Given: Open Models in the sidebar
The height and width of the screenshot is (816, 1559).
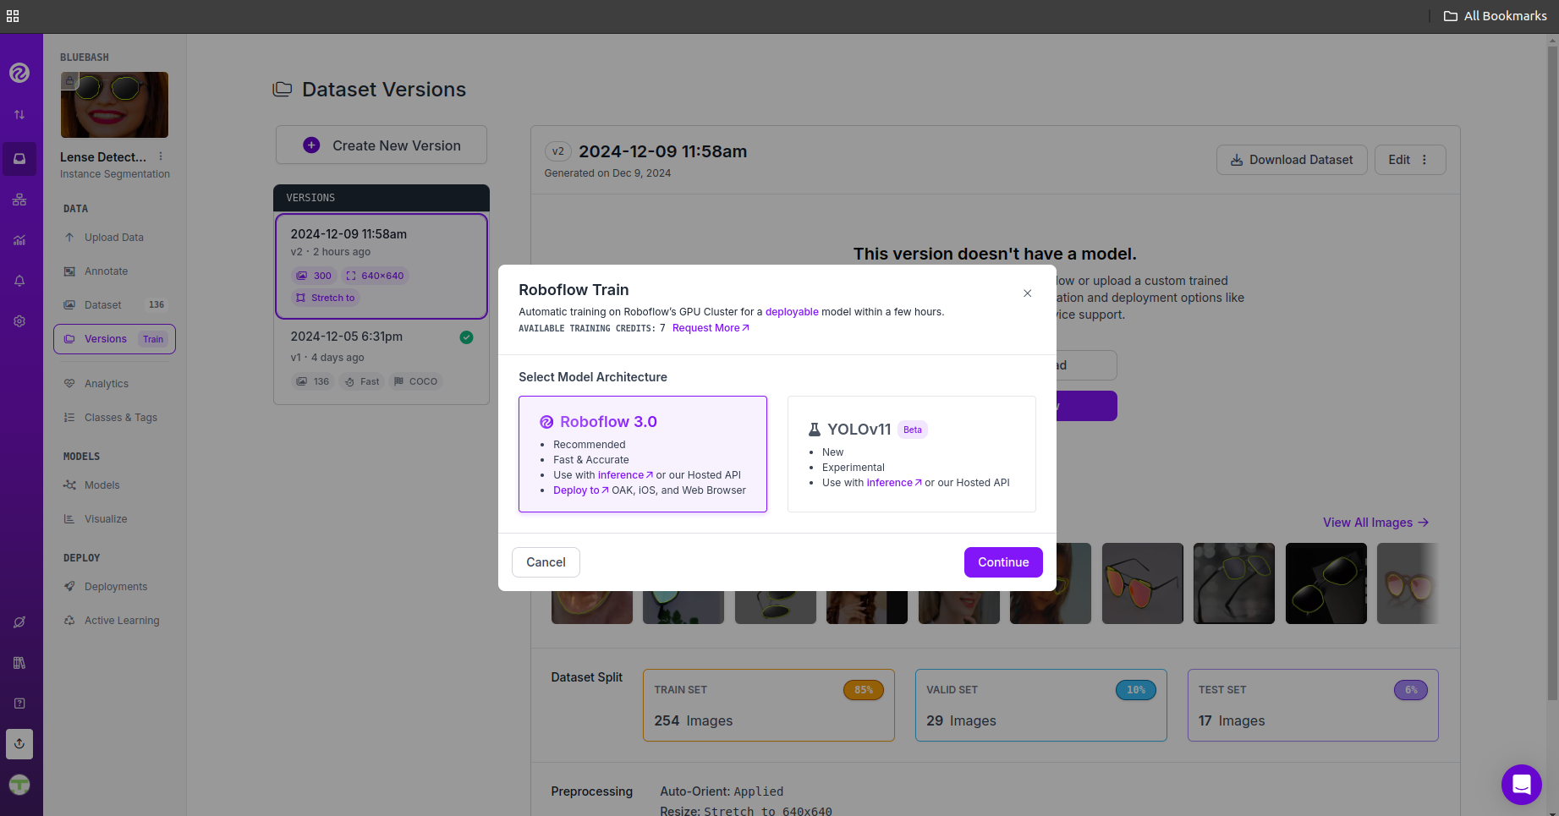Looking at the screenshot, I should (114, 485).
